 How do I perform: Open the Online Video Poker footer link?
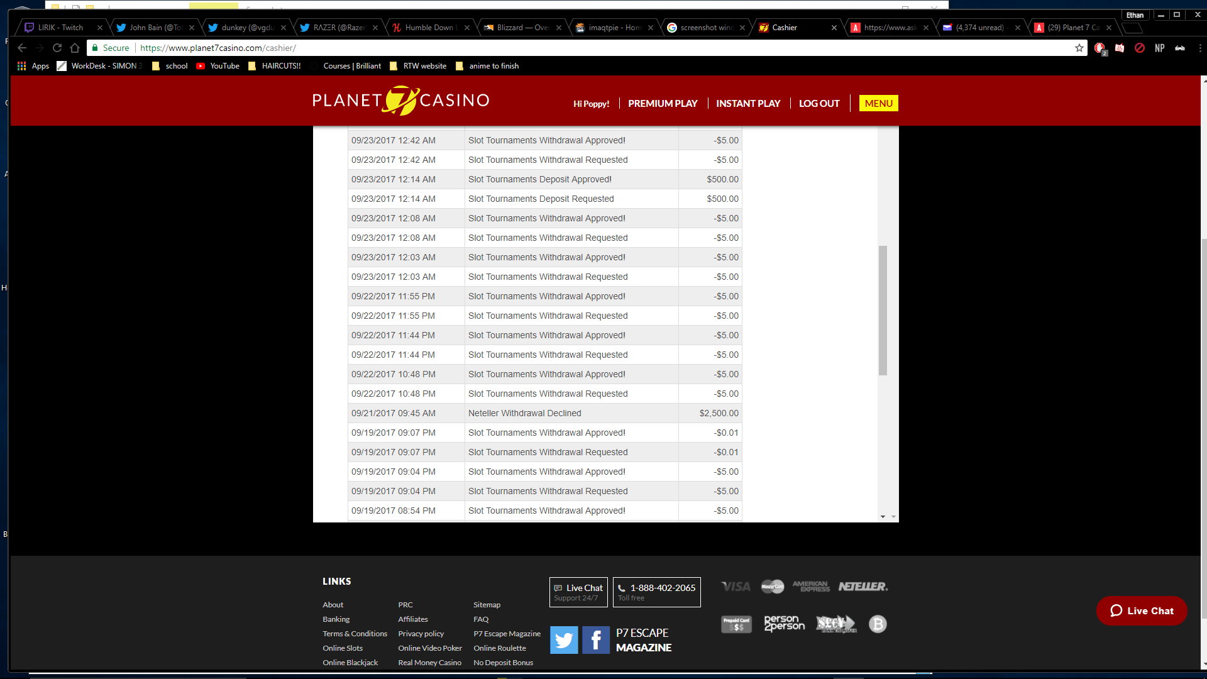coord(429,648)
